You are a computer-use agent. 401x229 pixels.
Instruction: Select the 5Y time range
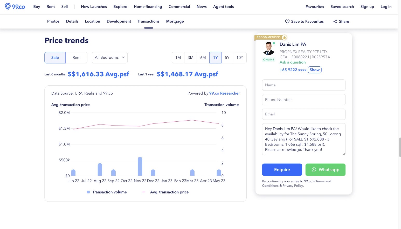227,58
